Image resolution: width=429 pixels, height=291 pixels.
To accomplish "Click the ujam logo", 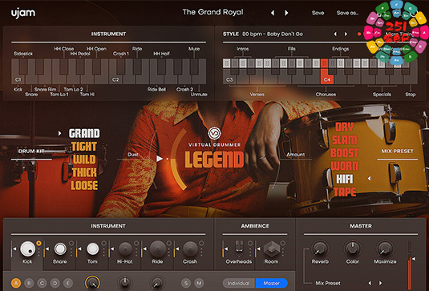I will (x=23, y=13).
